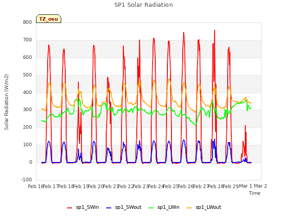Click the green sp1_LWin legend swatch
The image size is (288, 216).
151,208
